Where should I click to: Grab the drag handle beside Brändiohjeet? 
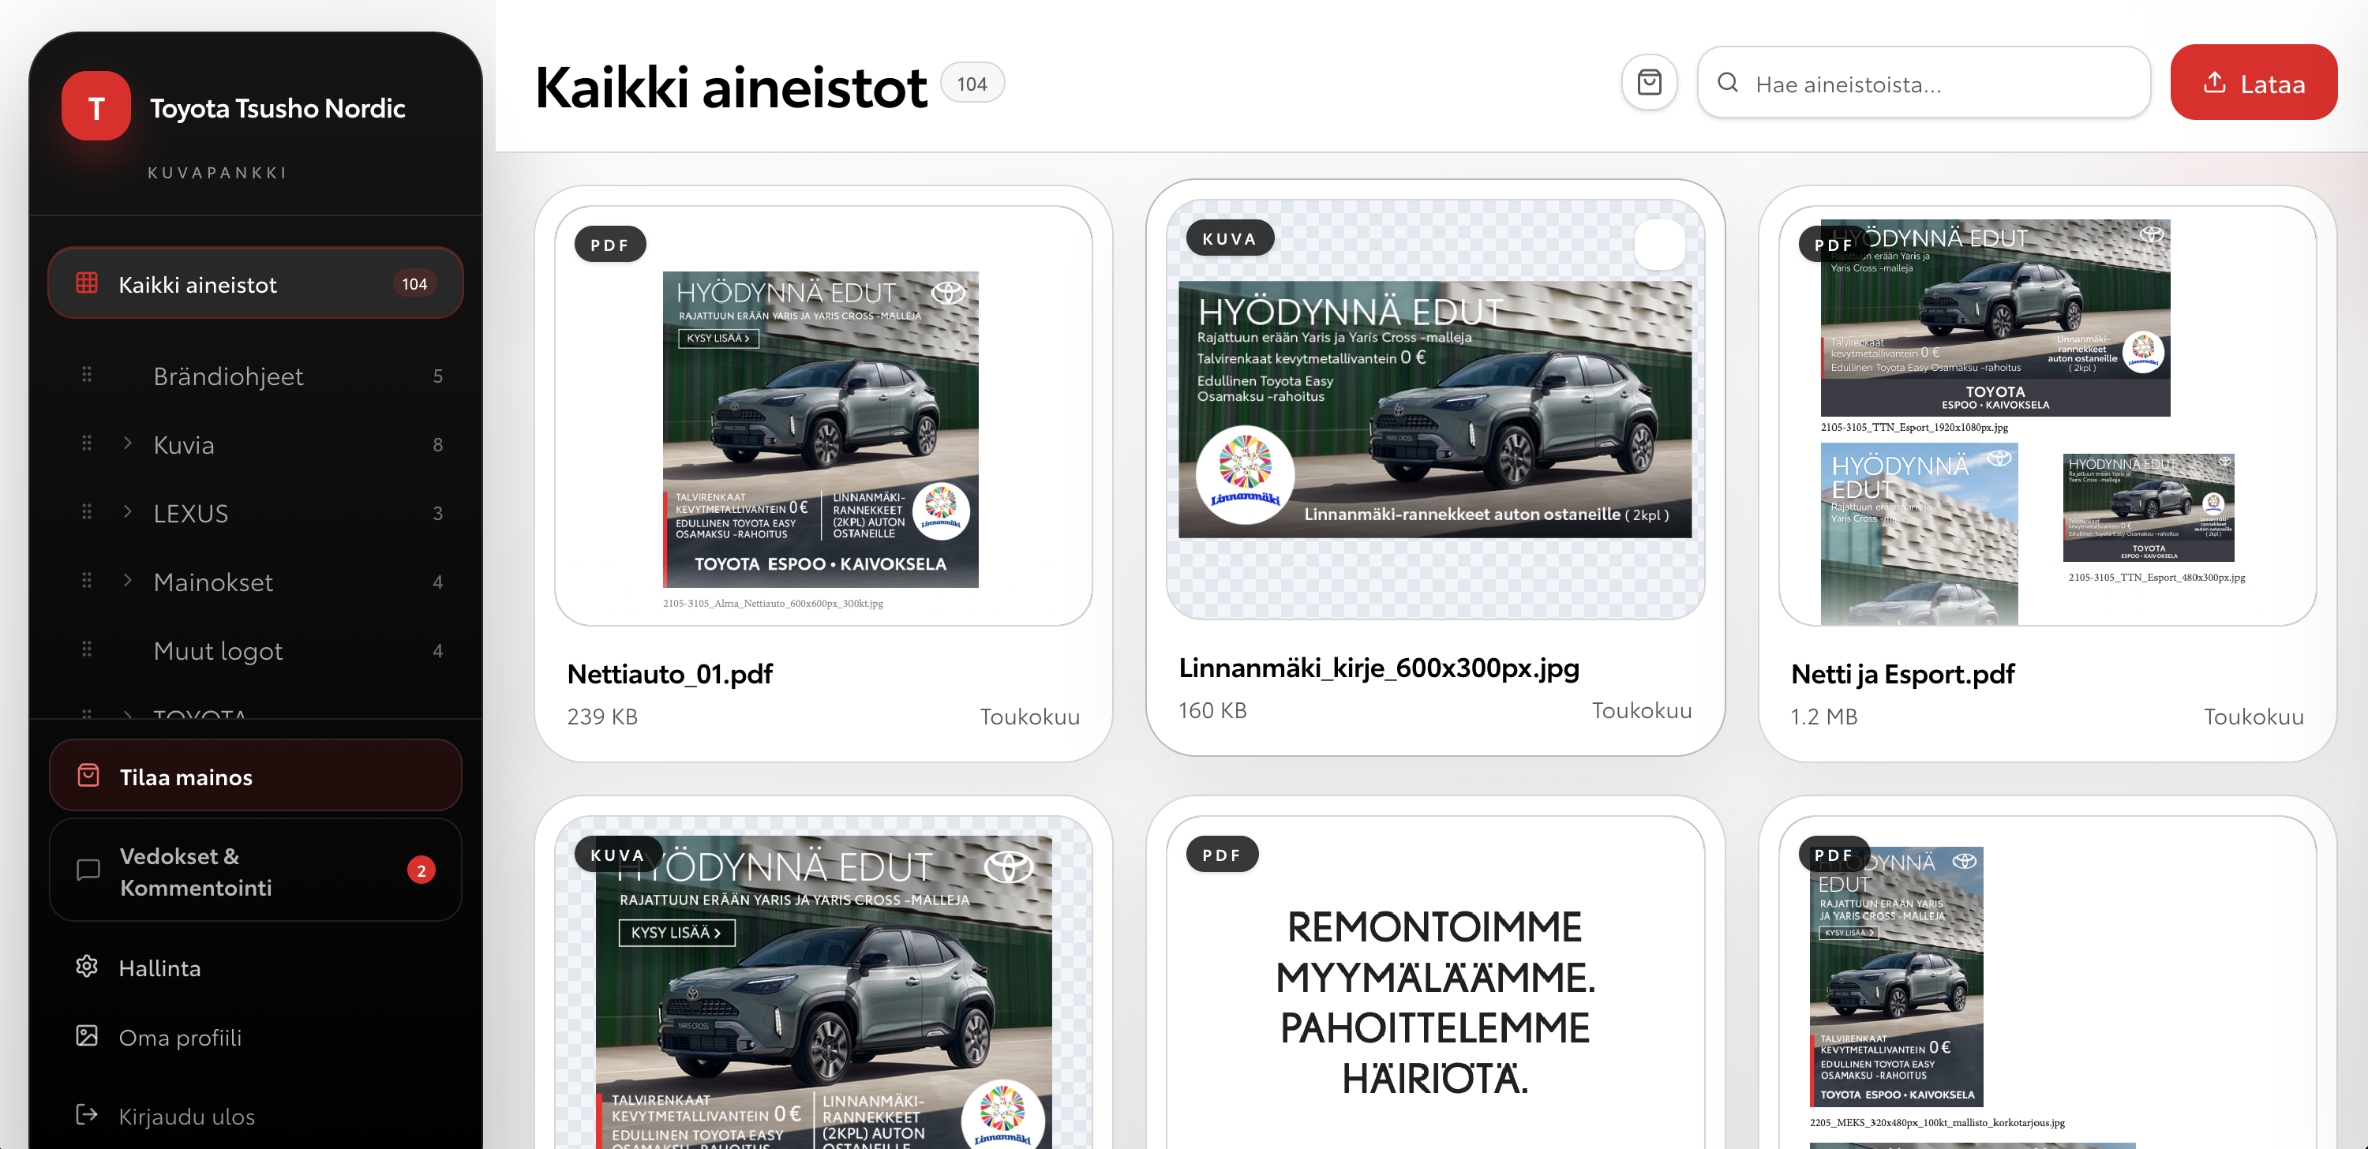point(86,375)
